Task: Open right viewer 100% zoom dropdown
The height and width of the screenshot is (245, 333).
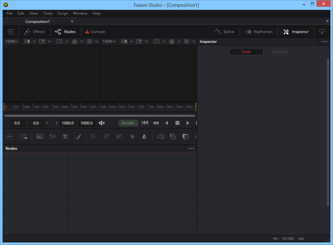Action: point(108,41)
